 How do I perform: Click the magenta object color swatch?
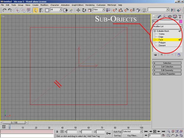181,22
